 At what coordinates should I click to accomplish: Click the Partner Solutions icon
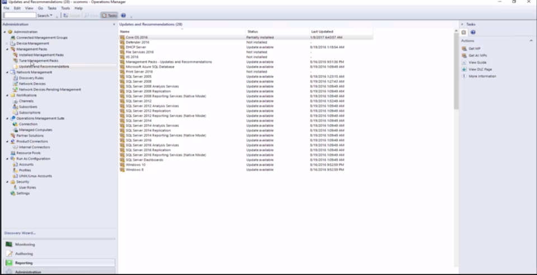13,136
